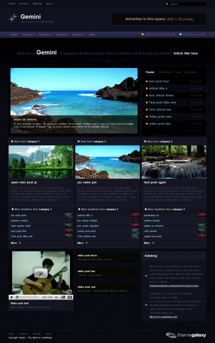The width and height of the screenshot is (215, 343).
Task: Click the search magnifier icon
Action: point(167,4)
